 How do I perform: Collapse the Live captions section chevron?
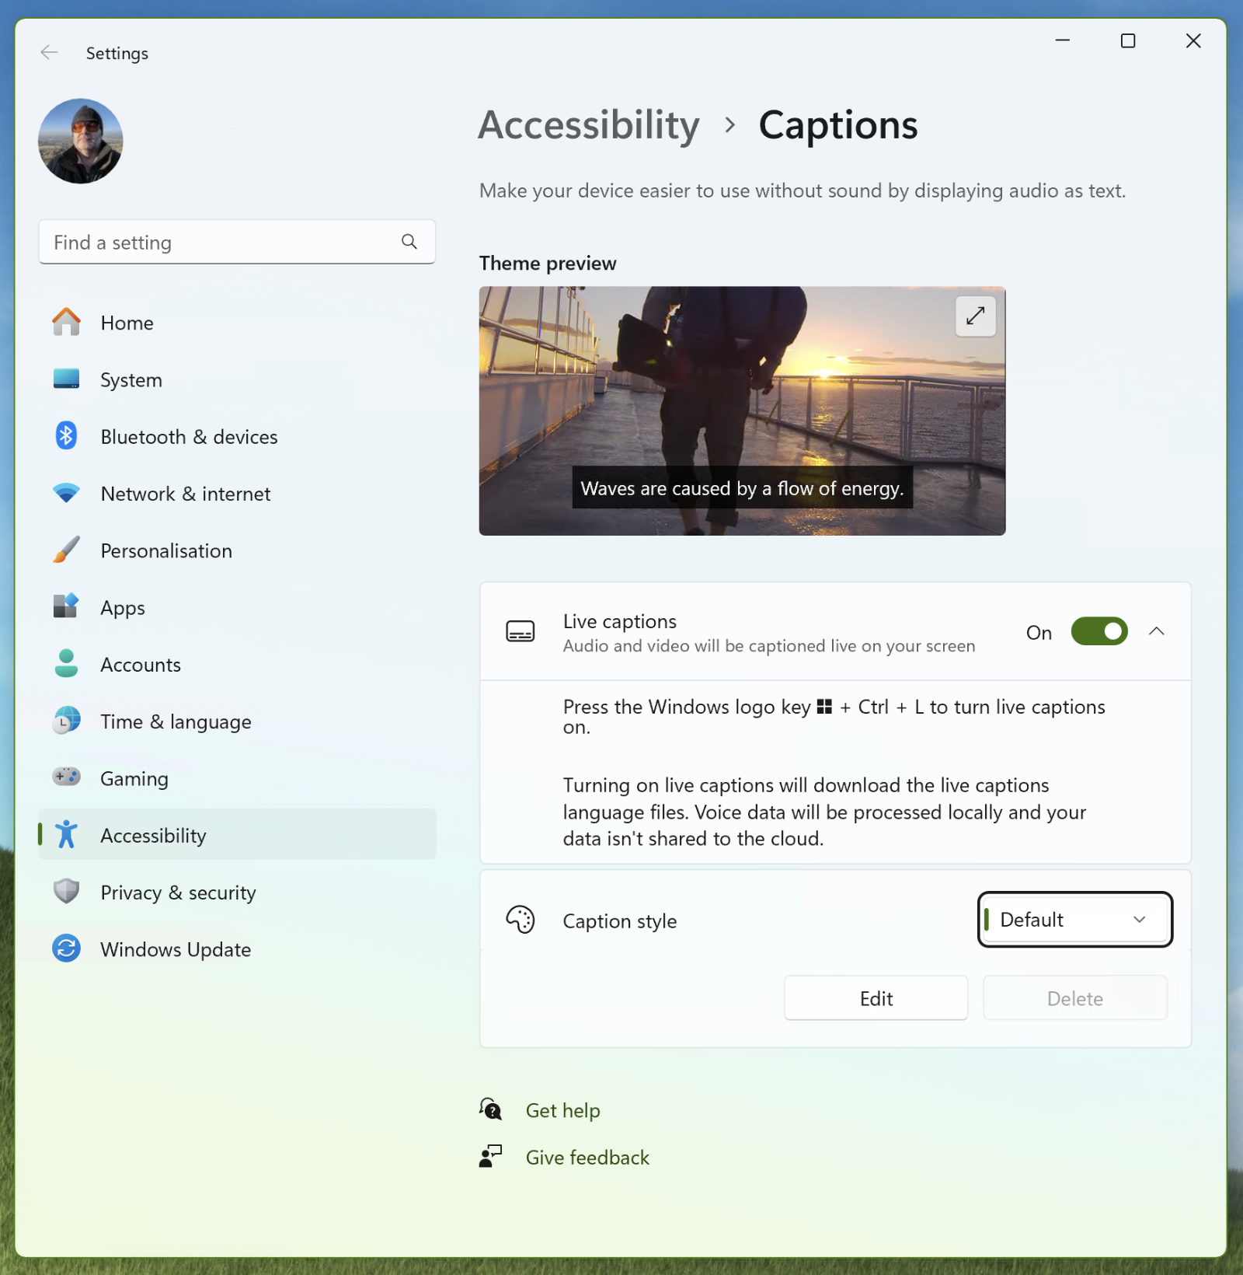1158,631
